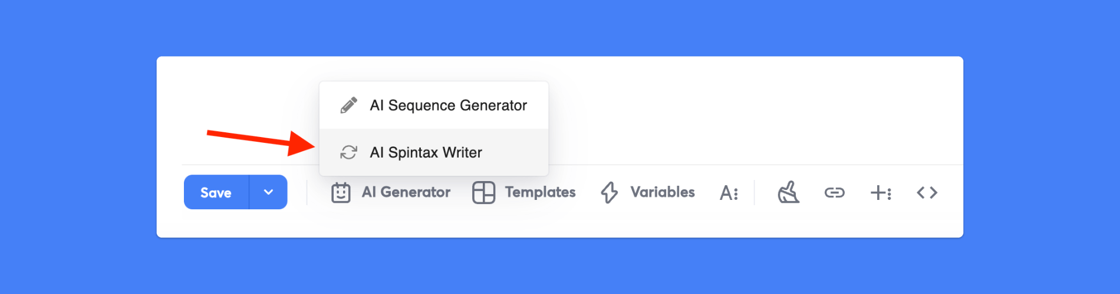Toggle the code view angle brackets icon

point(927,192)
